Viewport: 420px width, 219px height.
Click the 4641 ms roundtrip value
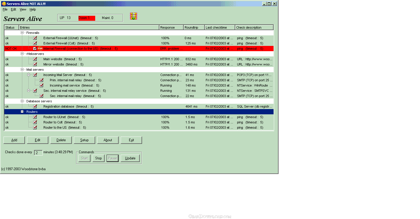[x=192, y=106]
